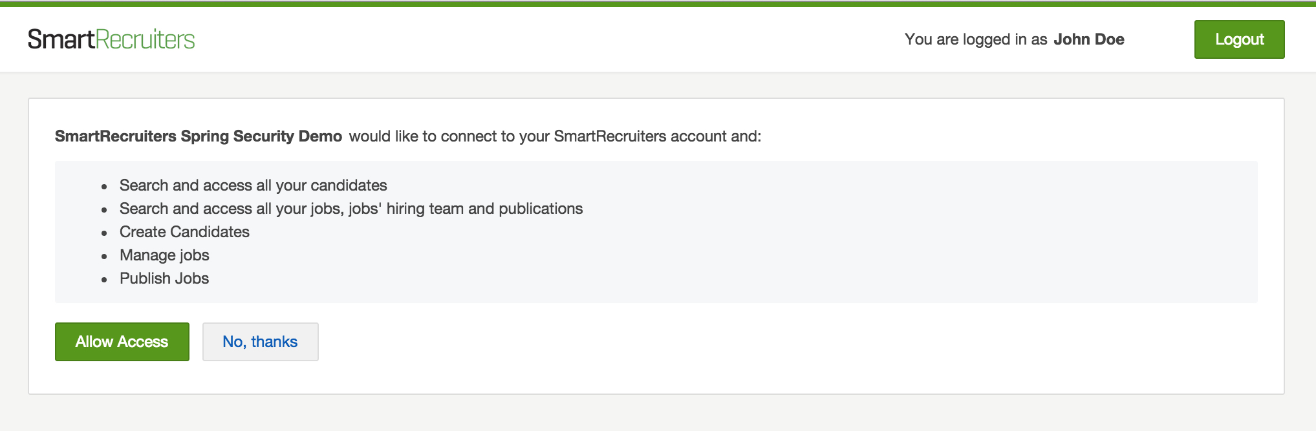Click the 'Manage jobs' permission line
This screenshot has height=431, width=1316.
[164, 255]
